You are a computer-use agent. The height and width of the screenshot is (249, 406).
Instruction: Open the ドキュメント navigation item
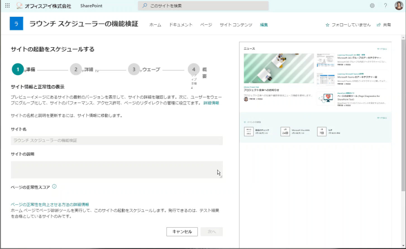(x=181, y=25)
